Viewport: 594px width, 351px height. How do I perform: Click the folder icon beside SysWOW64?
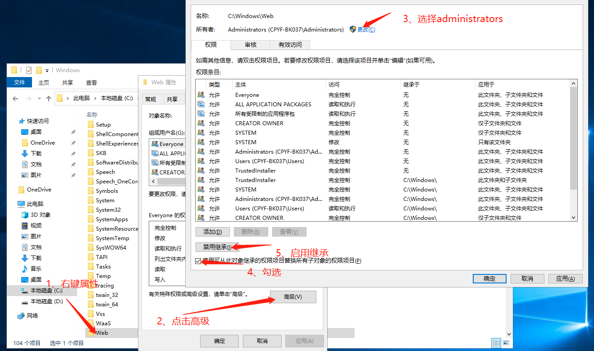tap(91, 248)
